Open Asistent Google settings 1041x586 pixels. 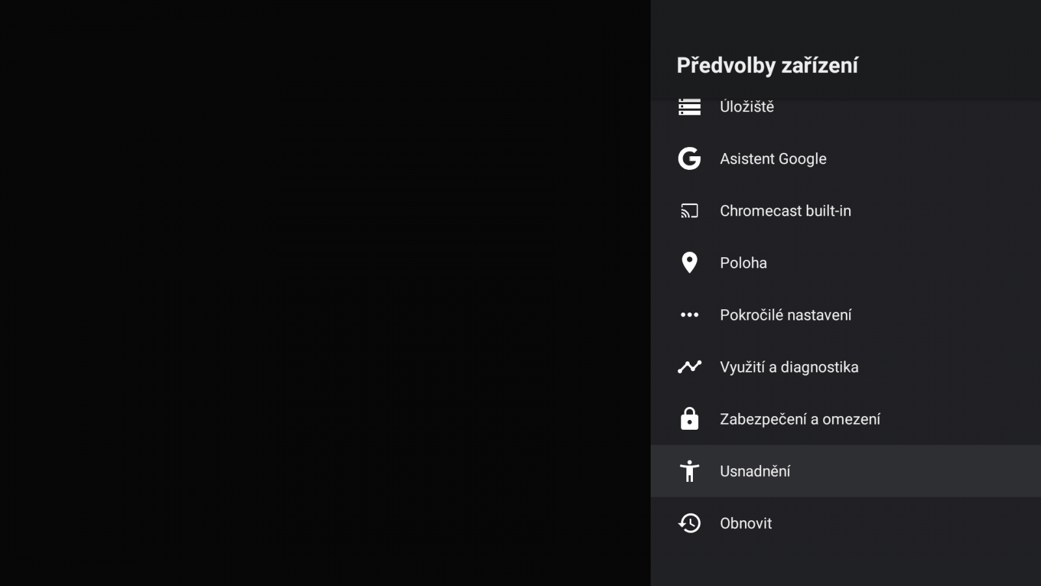pyautogui.click(x=773, y=159)
